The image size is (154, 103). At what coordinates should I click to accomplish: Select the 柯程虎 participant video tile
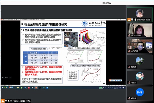click(x=140, y=62)
